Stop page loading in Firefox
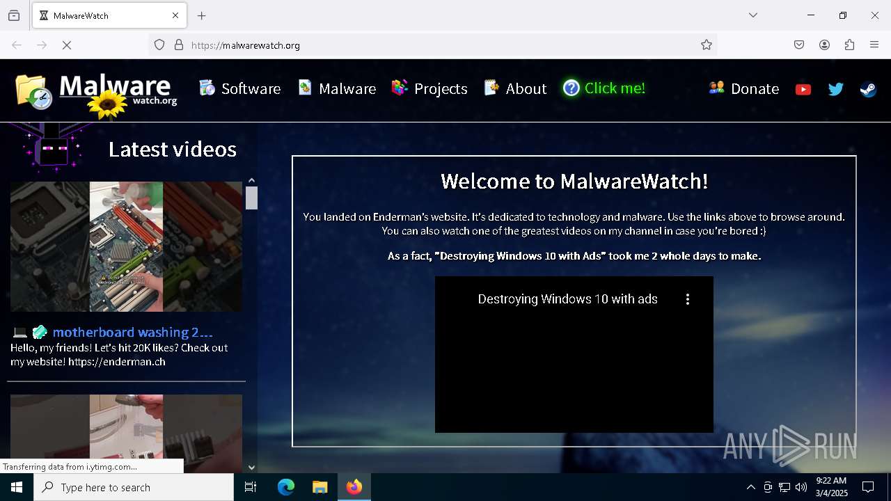The image size is (891, 501). click(x=67, y=45)
